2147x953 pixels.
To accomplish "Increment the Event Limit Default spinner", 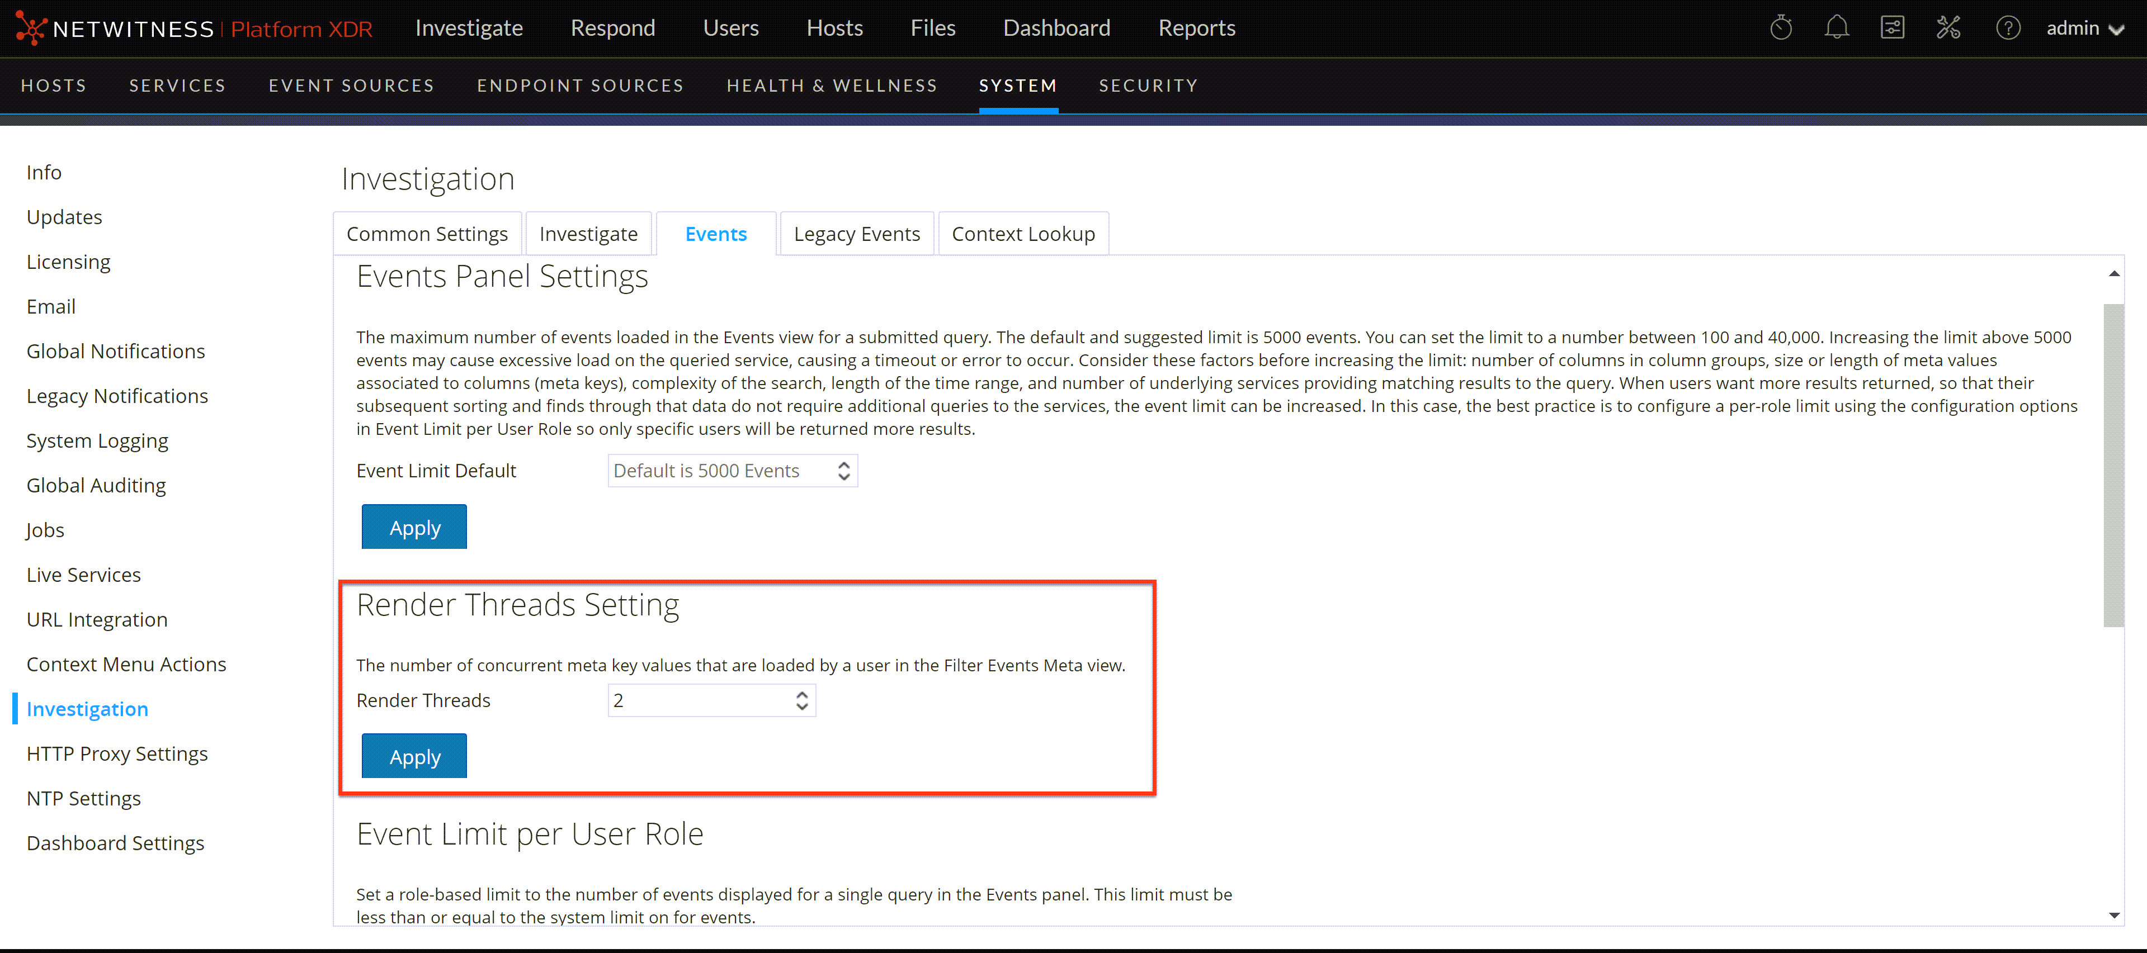I will pyautogui.click(x=843, y=465).
